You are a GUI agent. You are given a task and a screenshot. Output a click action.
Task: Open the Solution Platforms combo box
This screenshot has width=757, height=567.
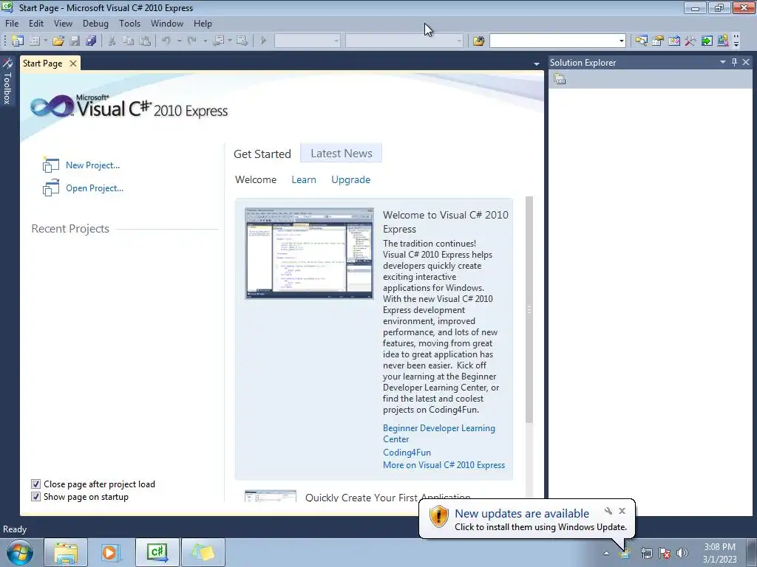(404, 41)
